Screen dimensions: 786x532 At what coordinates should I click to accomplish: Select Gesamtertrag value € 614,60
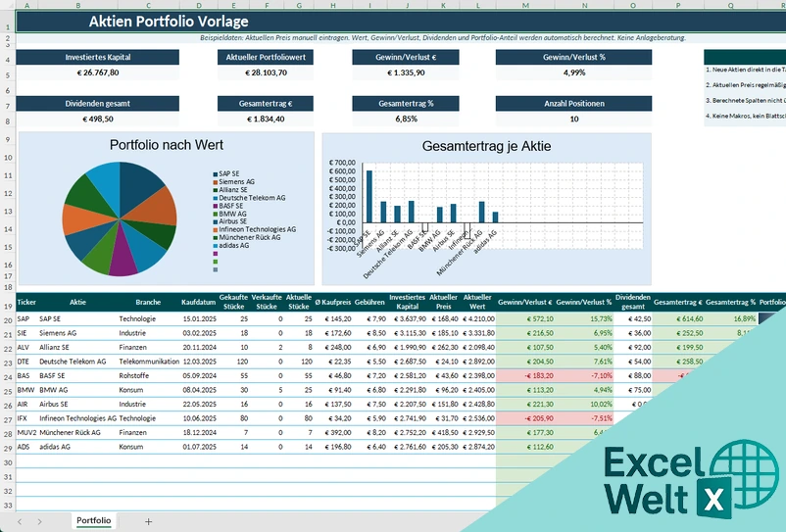coord(678,318)
